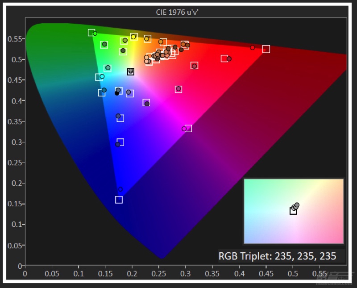357x288 pixels.
Task: Click the blue target square near v' 0.3
Action: pos(120,142)
